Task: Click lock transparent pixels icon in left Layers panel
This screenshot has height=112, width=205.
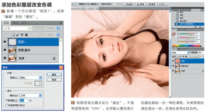Action: (13, 35)
